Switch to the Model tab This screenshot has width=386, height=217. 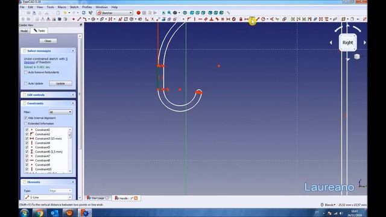coord(24,31)
